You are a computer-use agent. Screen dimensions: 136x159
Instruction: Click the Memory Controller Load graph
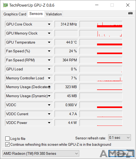pyautogui.click(x=101, y=78)
